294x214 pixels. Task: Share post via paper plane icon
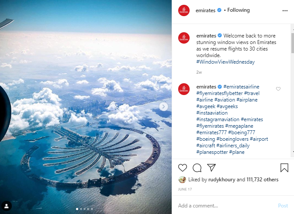(211, 167)
